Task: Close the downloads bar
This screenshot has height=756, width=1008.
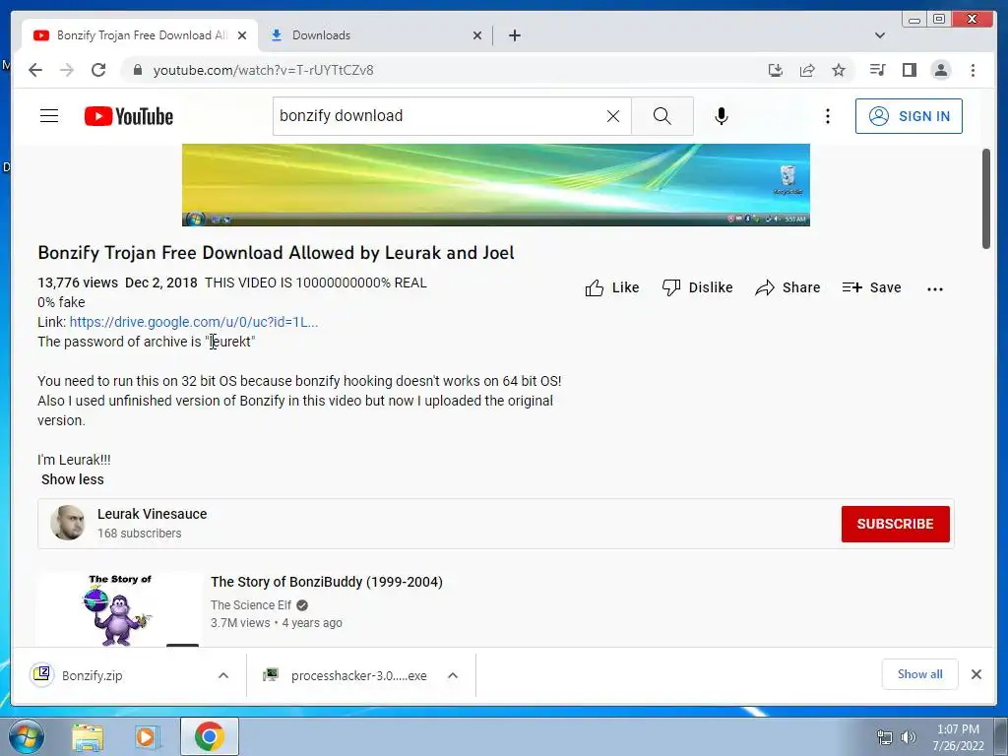Action: [976, 674]
